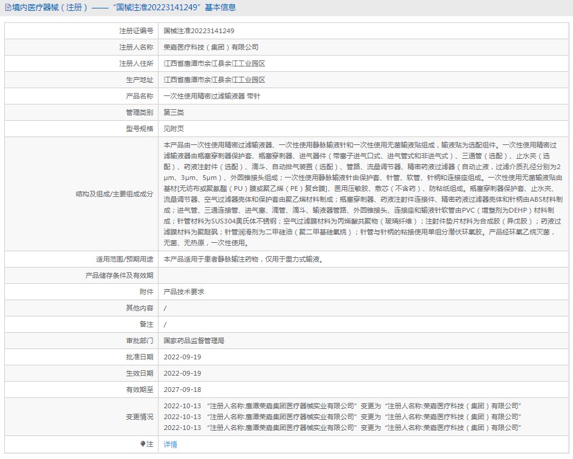Click the 产品名称 label
This screenshot has height=459, width=573.
[140, 96]
